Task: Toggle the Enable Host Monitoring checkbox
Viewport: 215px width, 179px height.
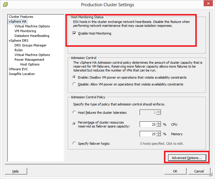Action: (x=74, y=33)
